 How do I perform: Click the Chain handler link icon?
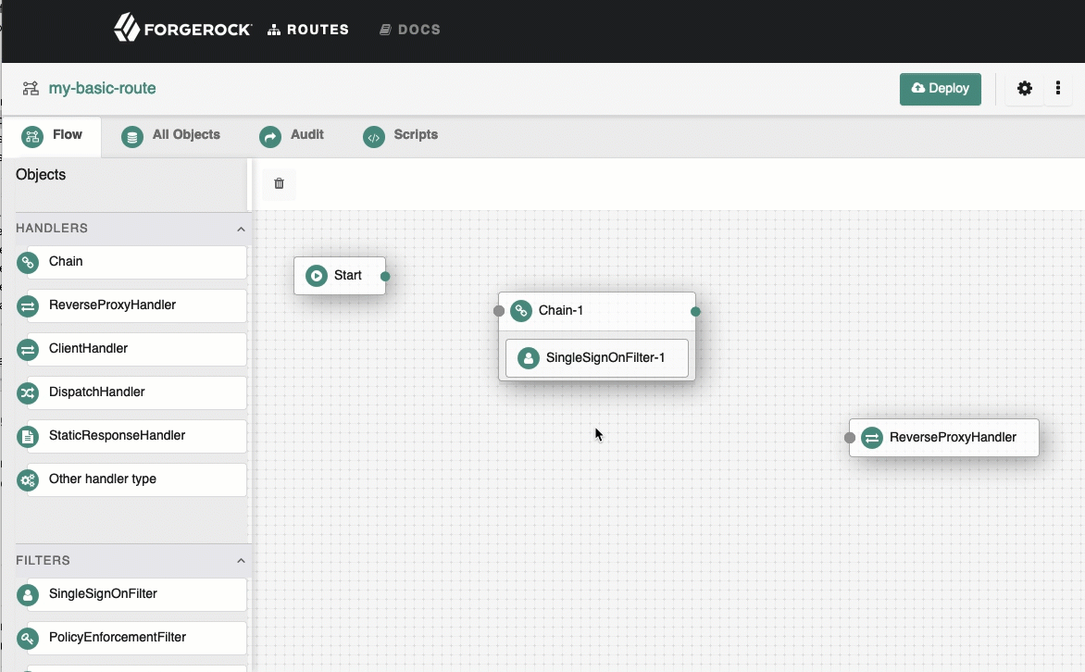click(x=28, y=262)
